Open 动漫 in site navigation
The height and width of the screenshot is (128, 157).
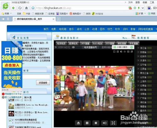pyautogui.click(x=95, y=29)
